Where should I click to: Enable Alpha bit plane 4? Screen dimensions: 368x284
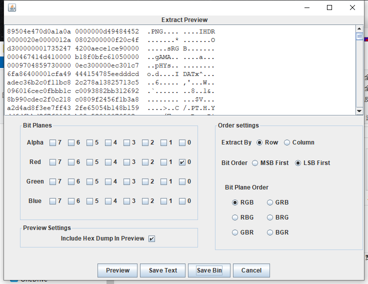coord(108,142)
